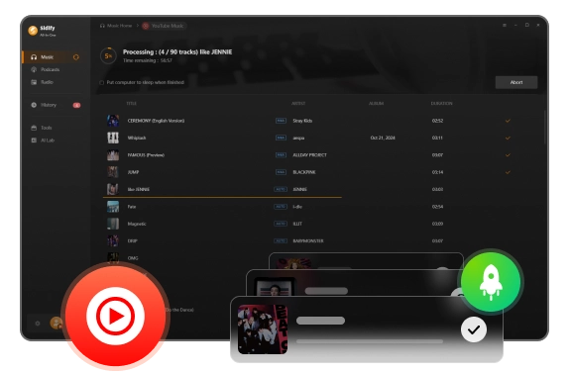
Task: Click the DRIP cover thumbnail
Action: (x=113, y=240)
